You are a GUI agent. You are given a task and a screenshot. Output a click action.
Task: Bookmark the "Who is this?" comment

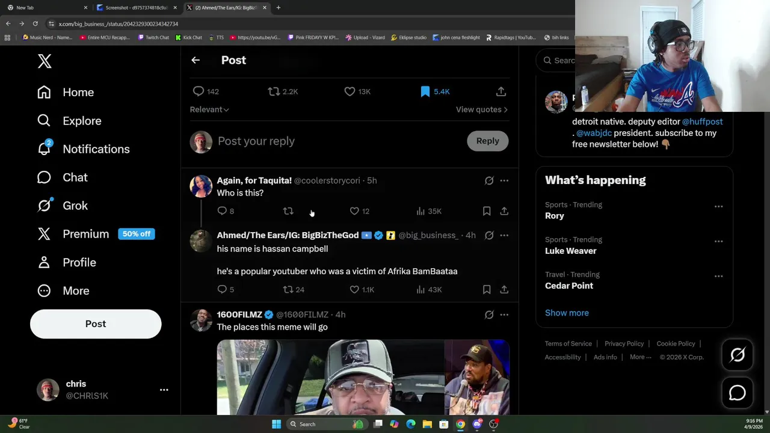pyautogui.click(x=487, y=211)
